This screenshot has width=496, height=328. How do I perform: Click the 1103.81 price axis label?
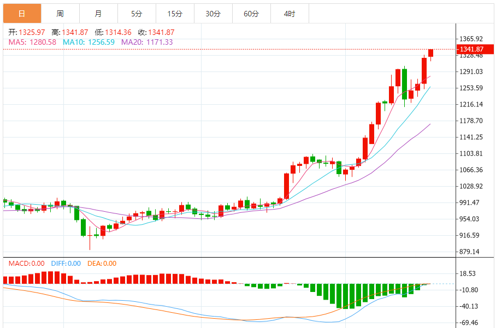[471, 153]
